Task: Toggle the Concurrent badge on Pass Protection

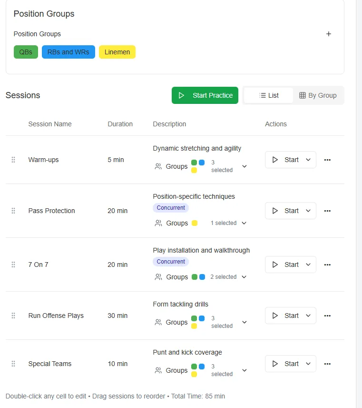Action: (171, 208)
